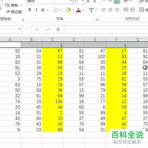
Task: Expand the borders dropdown arrow
Action: [60, 10]
